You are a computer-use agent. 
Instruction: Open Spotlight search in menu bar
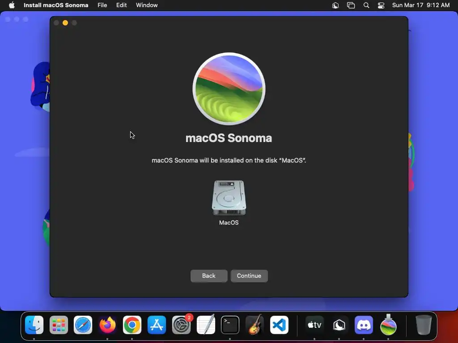click(366, 5)
